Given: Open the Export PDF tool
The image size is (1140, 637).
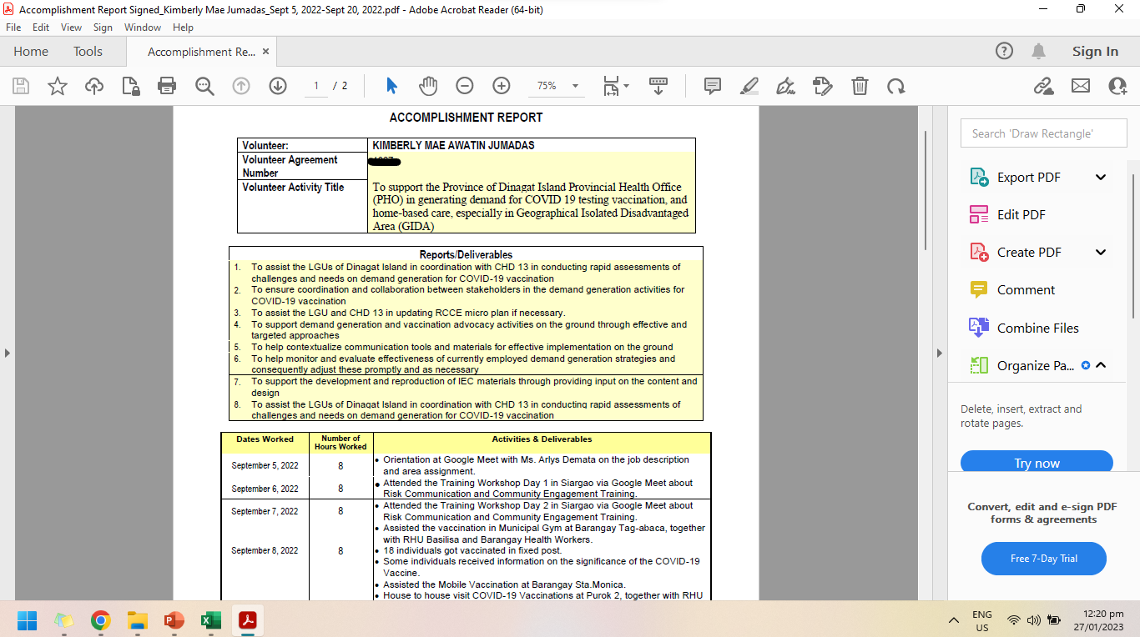Looking at the screenshot, I should point(1029,177).
